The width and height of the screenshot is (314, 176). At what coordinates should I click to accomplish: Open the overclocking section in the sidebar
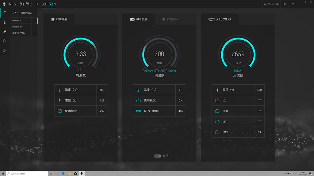5,13
